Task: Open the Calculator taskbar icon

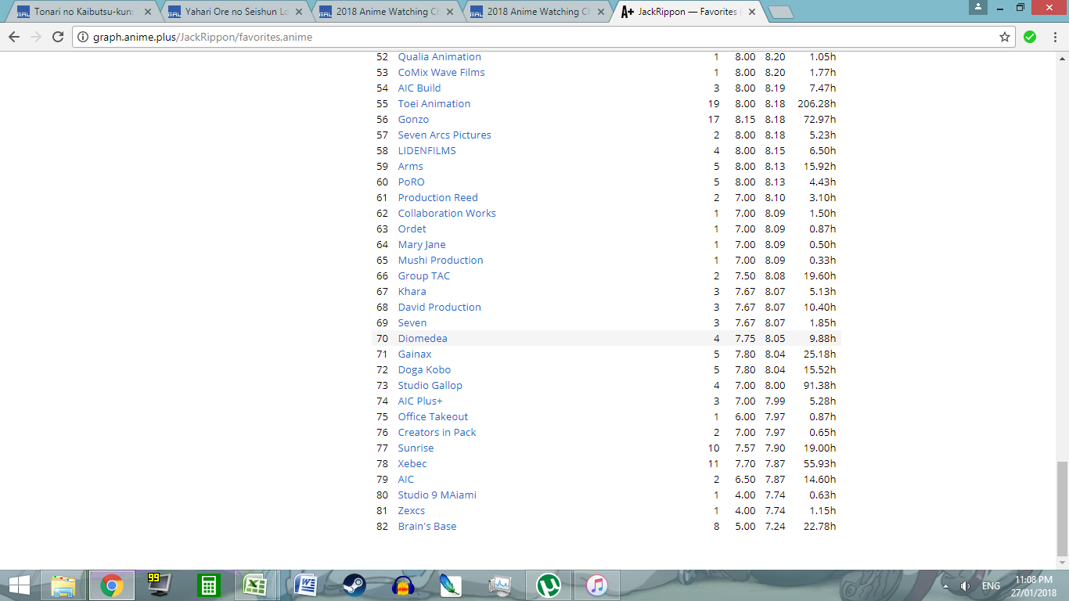Action: (x=209, y=585)
